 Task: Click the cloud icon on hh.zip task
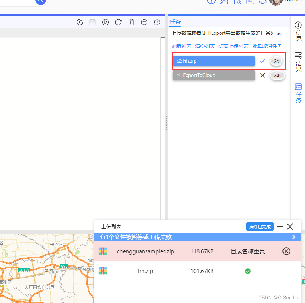click(x=179, y=61)
